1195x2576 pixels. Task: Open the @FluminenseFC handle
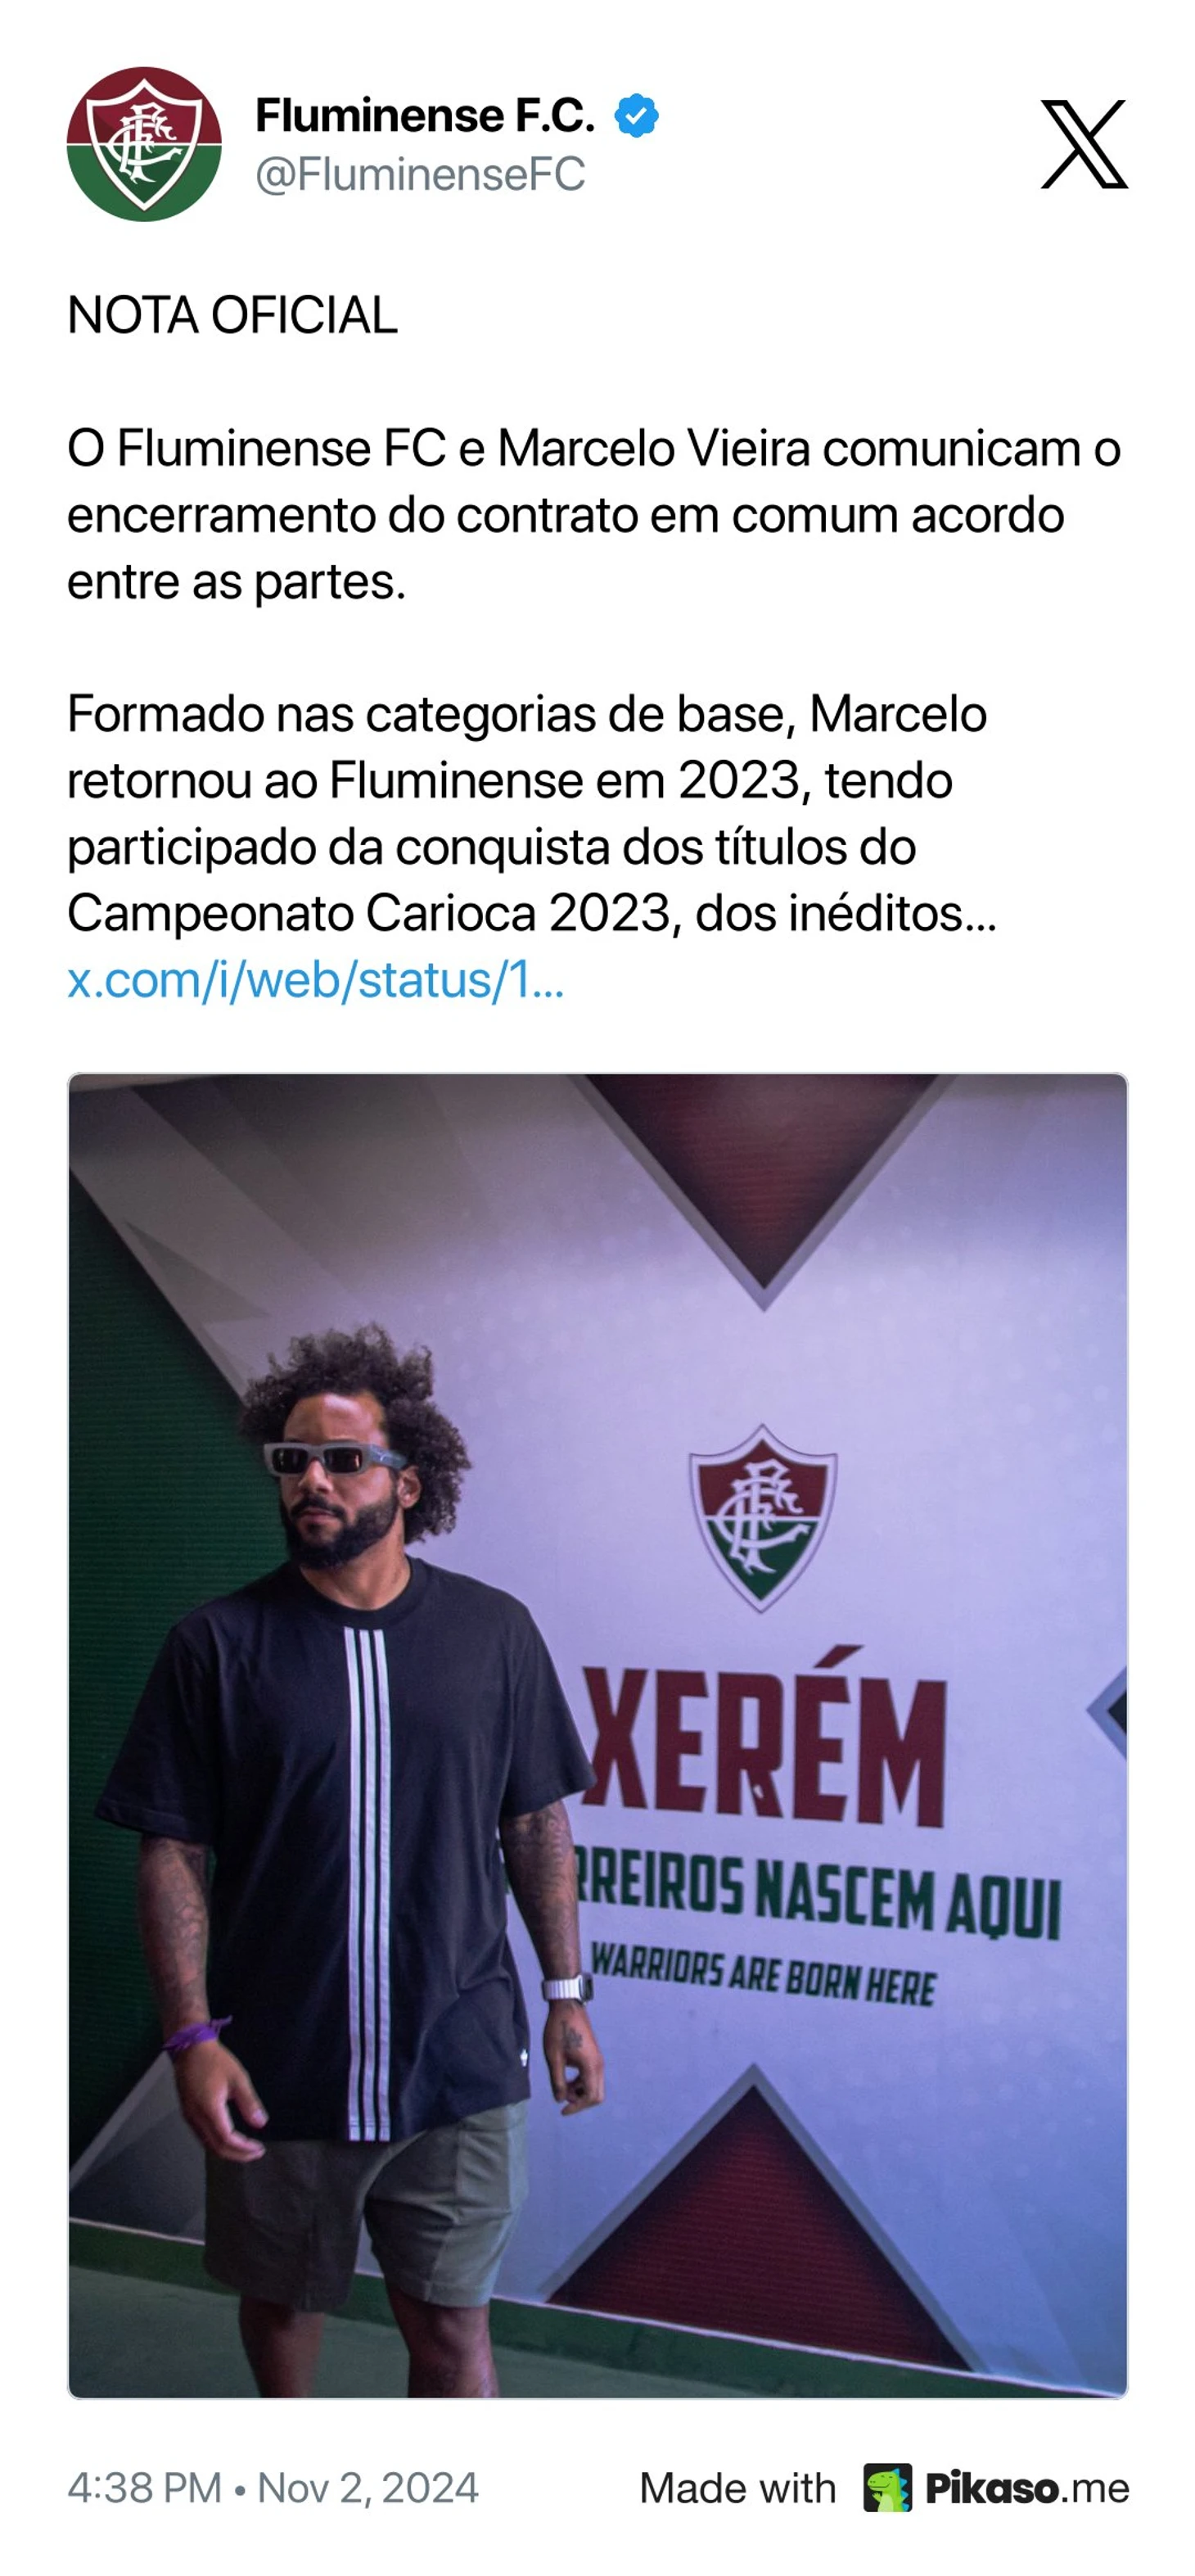coord(420,174)
